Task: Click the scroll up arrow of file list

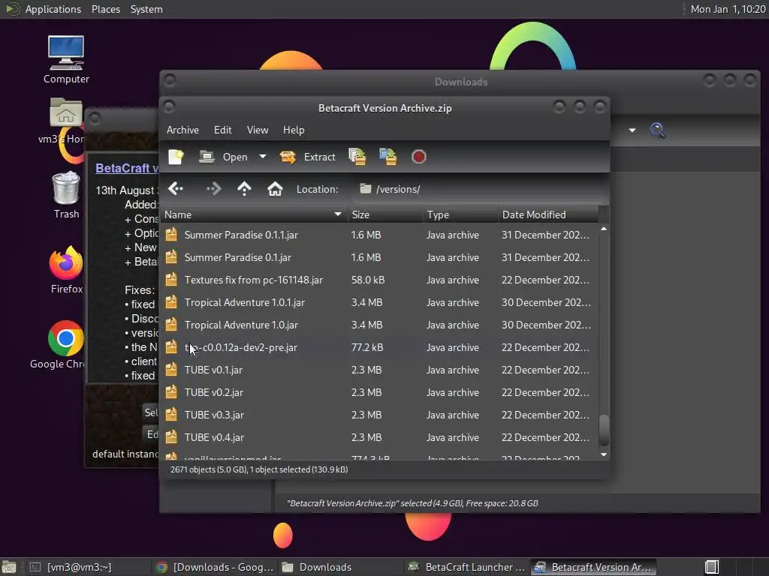Action: pyautogui.click(x=604, y=229)
